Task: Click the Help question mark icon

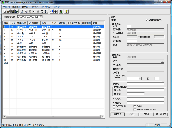Action: coord(67,11)
